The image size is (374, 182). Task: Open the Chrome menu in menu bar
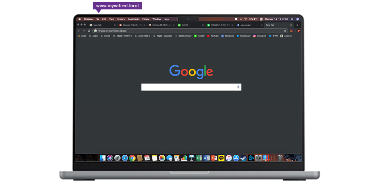point(88,19)
